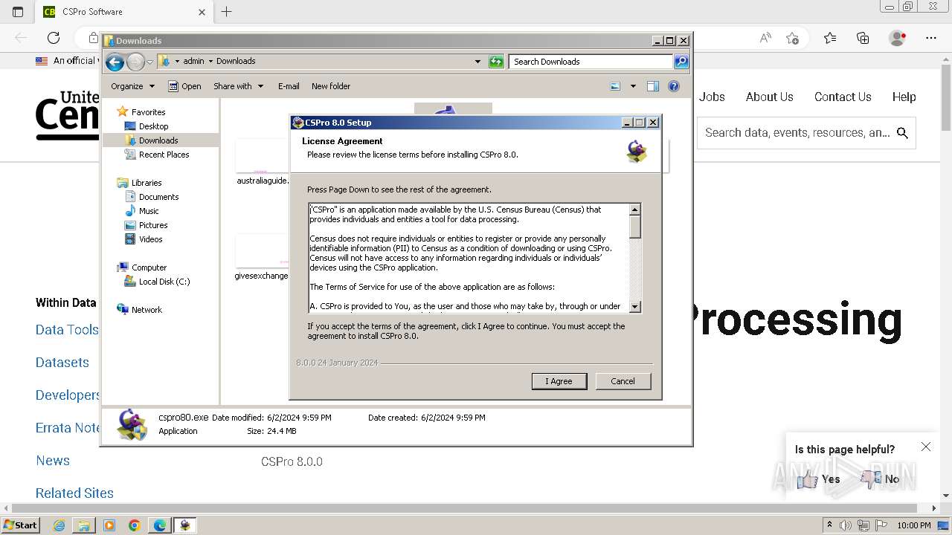952x535 pixels.
Task: Click Open in Explorer toolbar
Action: coord(184,86)
